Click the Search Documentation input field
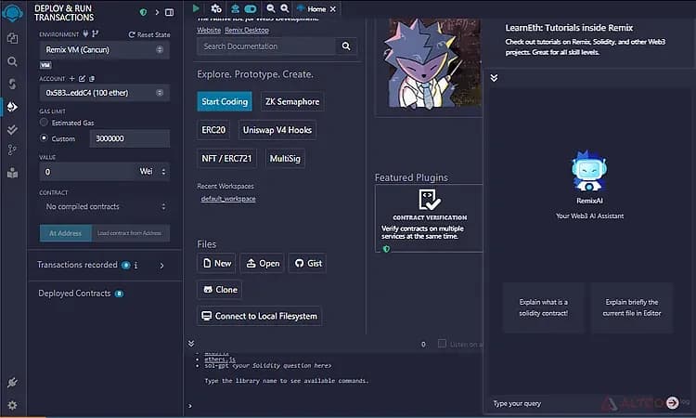Screen dimensions: 696x418 click(x=266, y=46)
